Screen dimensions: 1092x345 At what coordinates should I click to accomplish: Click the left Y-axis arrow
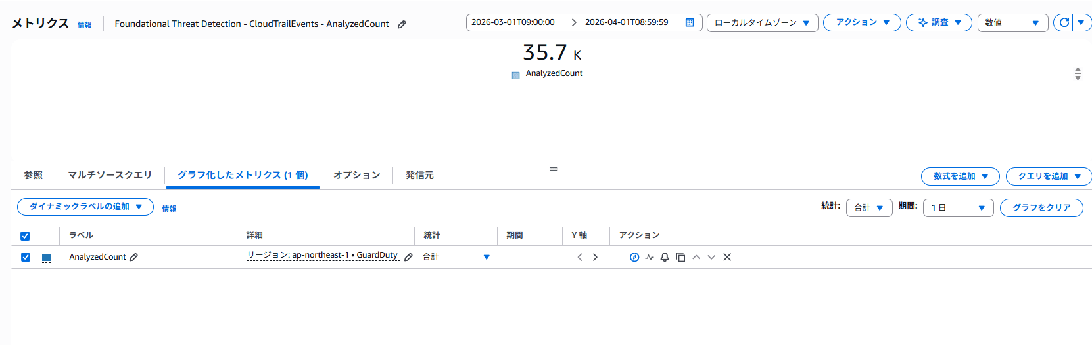click(580, 257)
